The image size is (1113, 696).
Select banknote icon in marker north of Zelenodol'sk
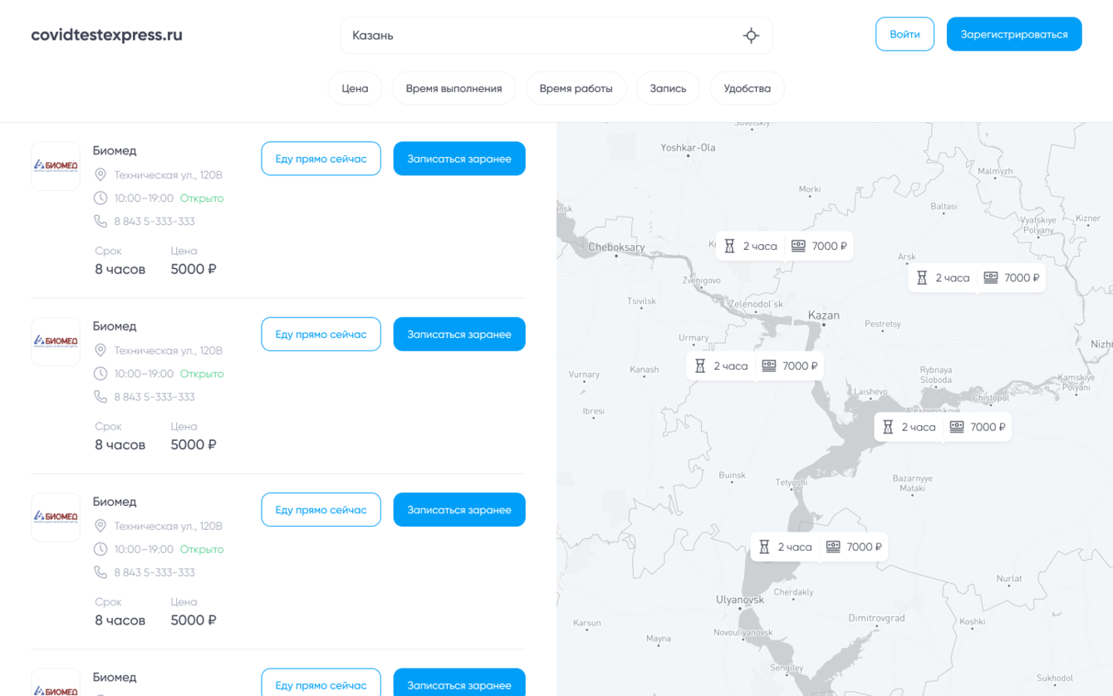pyautogui.click(x=798, y=246)
